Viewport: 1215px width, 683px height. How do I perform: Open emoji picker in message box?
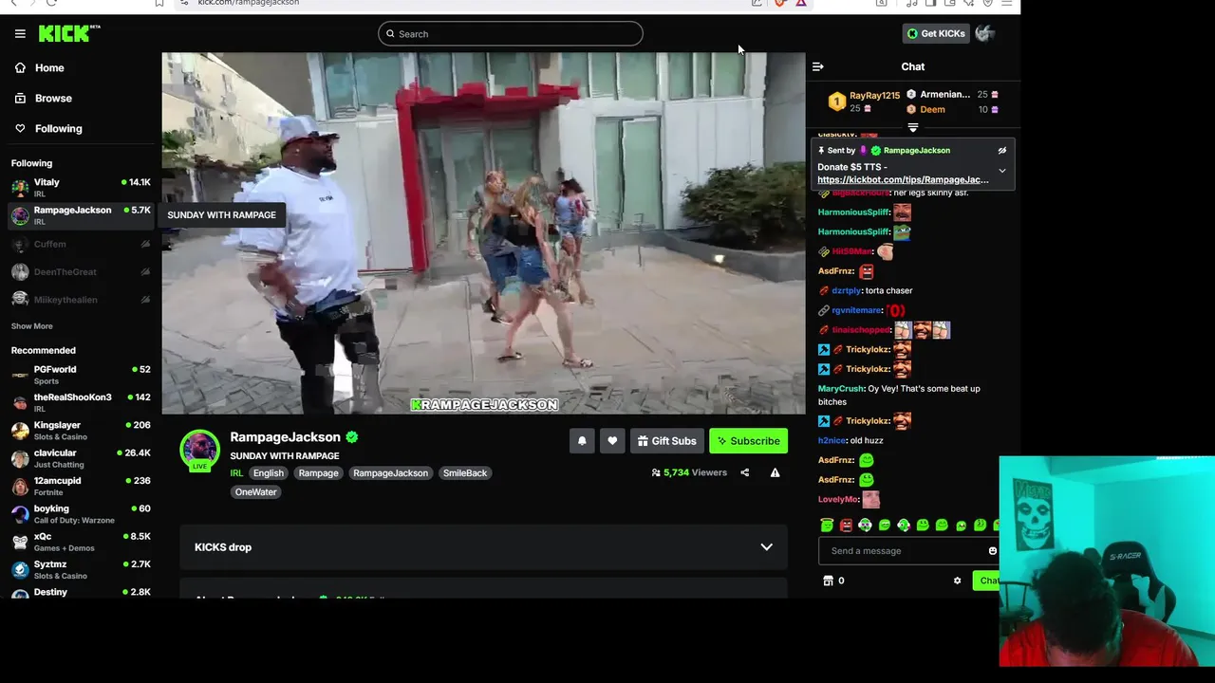pos(992,551)
